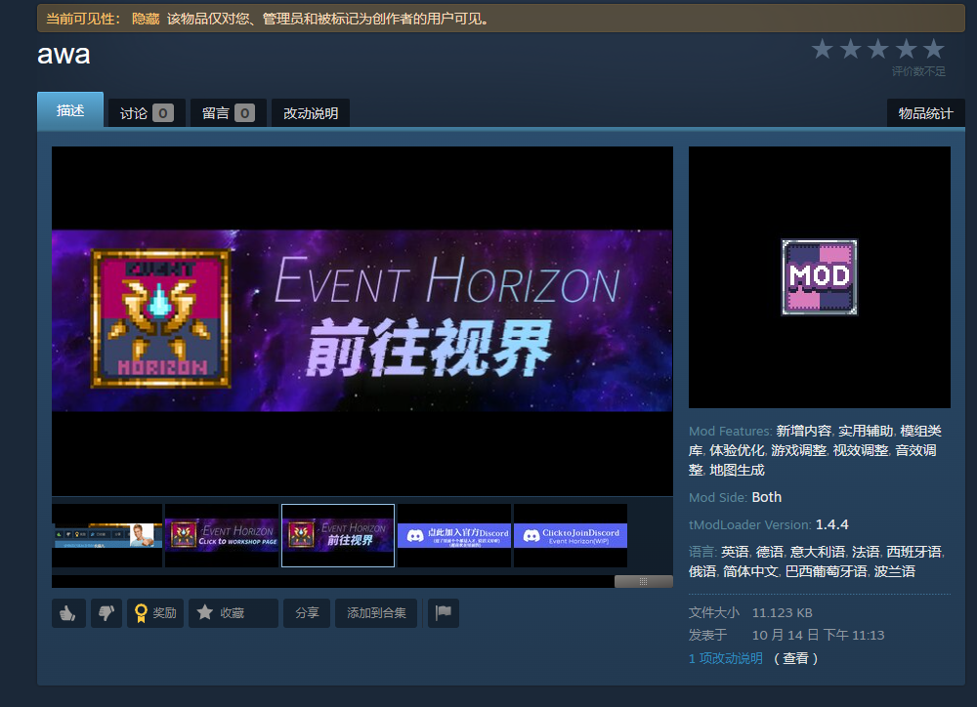Click the thumbs up rate button

click(68, 613)
